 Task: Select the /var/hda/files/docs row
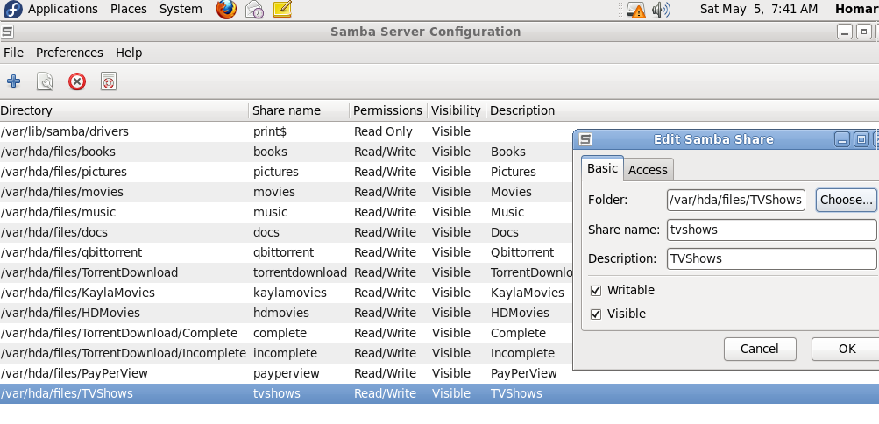coord(286,232)
